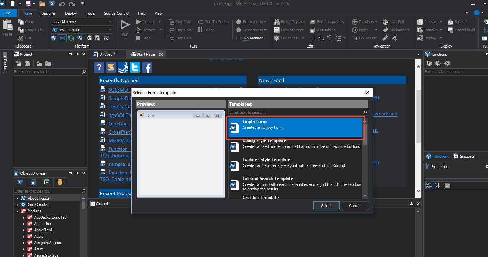Switch to the Snippets tab
Screen dimensions: 488x257
point(464,156)
